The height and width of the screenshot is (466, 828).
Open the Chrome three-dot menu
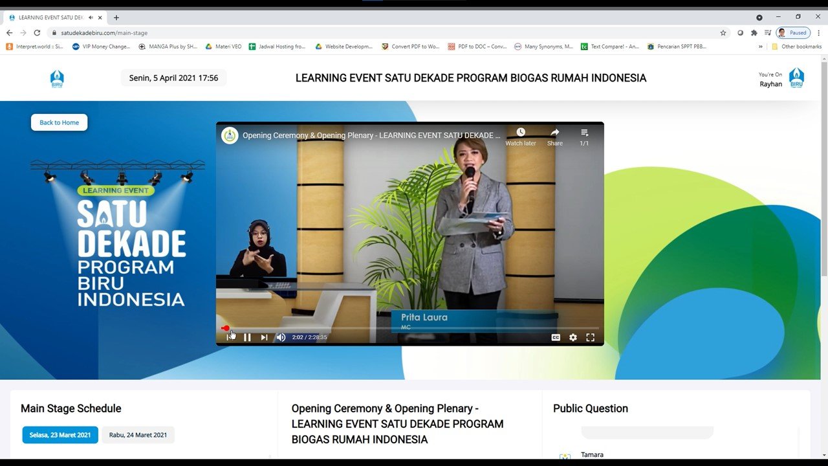point(818,33)
